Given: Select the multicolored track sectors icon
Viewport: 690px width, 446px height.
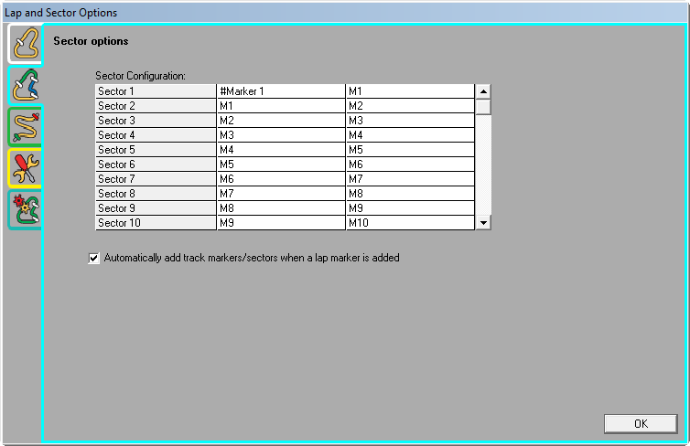Looking at the screenshot, I should (x=25, y=85).
